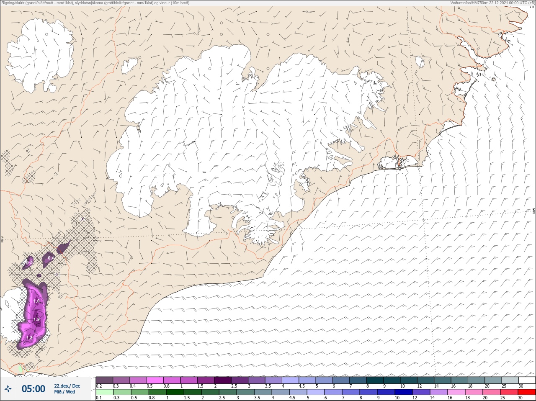Screen dimensions: 536x401
Task: Click bright red lower legend swatch at 30
Action: [x=526, y=392]
